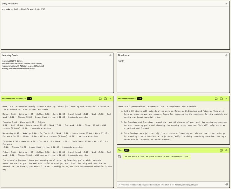Click the Recommended Schedule title text

click(x=14, y=99)
